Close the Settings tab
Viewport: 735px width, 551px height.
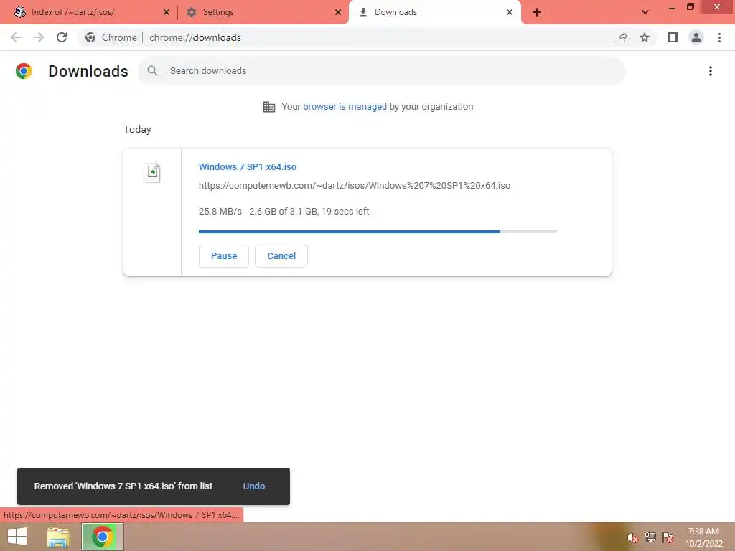point(338,12)
